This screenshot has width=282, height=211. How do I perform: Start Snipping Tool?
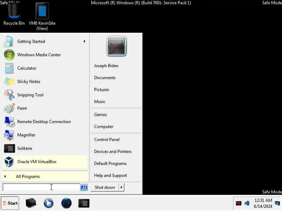[x=45, y=95]
